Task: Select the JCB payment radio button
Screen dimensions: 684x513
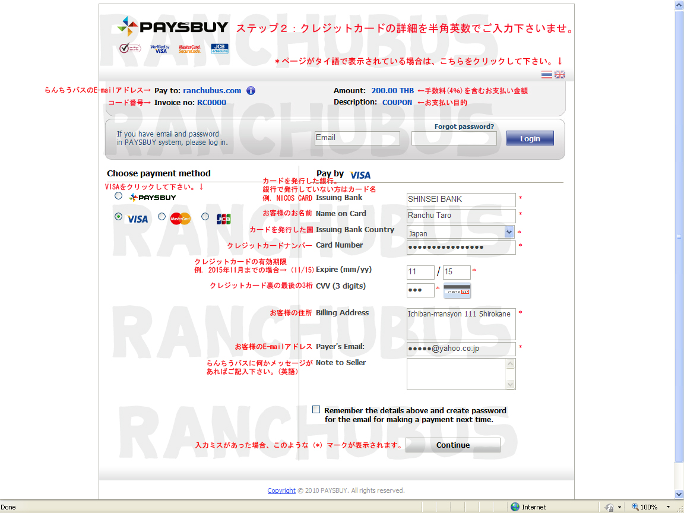Action: [x=205, y=216]
